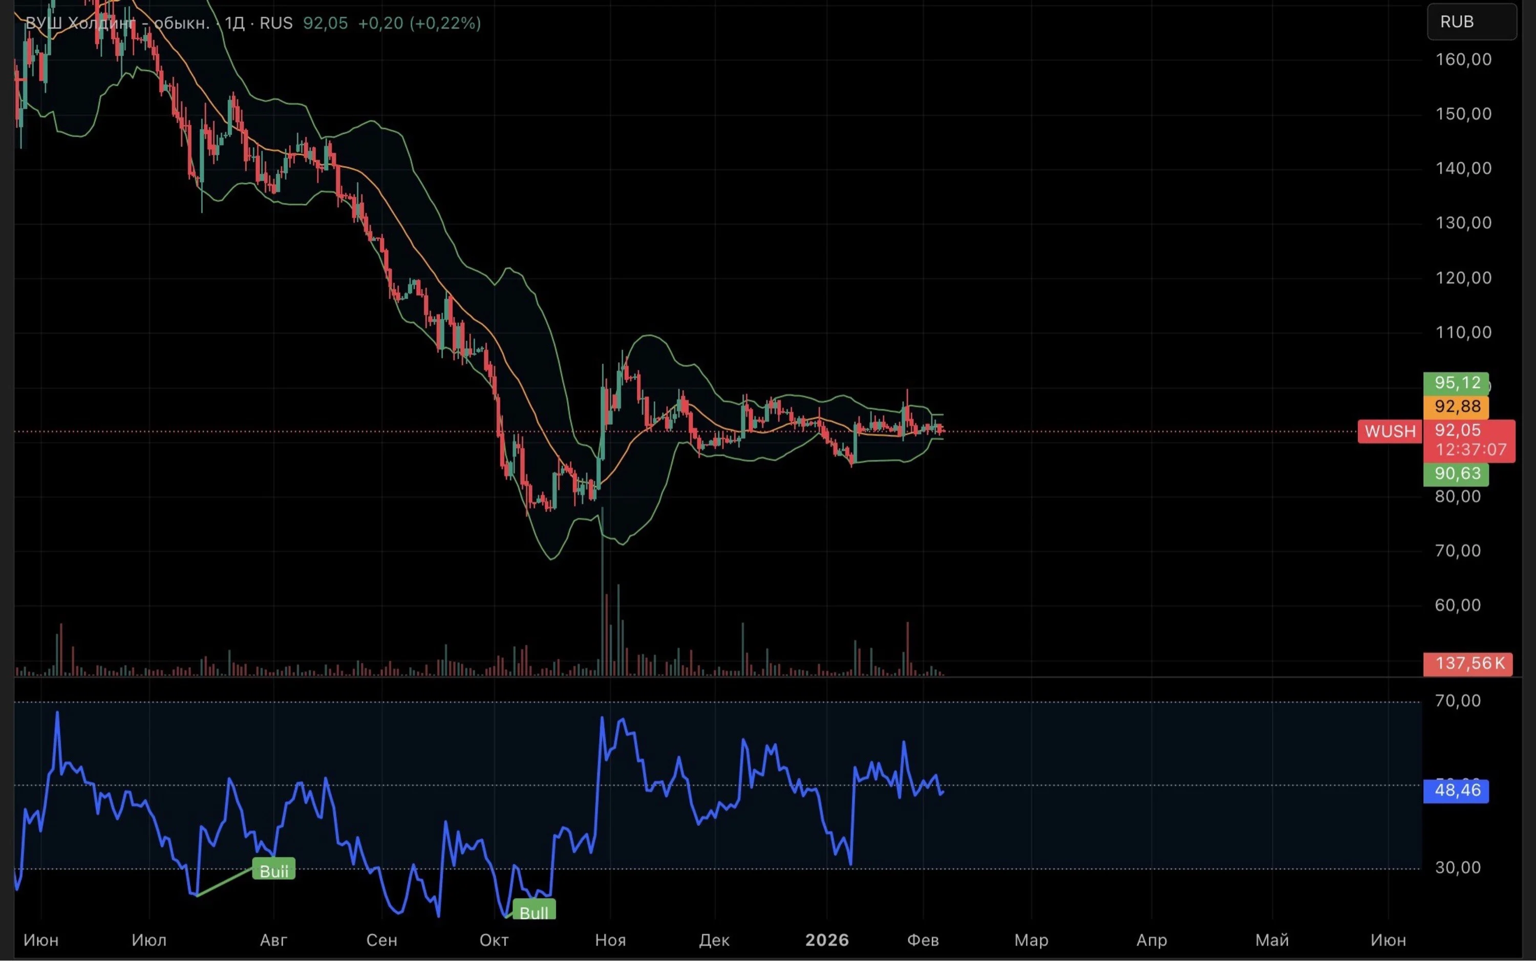
Task: Click the 150,00 price axis level
Action: pyautogui.click(x=1463, y=115)
